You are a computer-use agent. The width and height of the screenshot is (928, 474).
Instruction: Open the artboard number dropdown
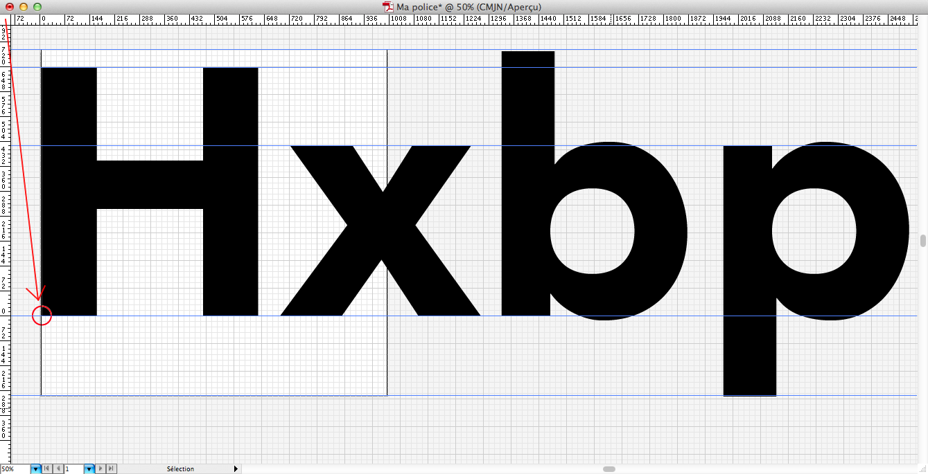[89, 469]
